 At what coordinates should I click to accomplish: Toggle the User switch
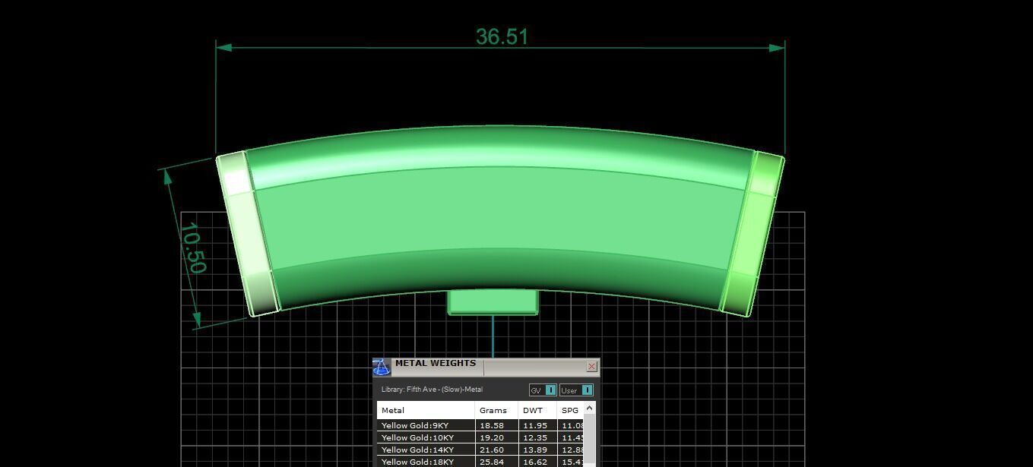pyautogui.click(x=576, y=390)
